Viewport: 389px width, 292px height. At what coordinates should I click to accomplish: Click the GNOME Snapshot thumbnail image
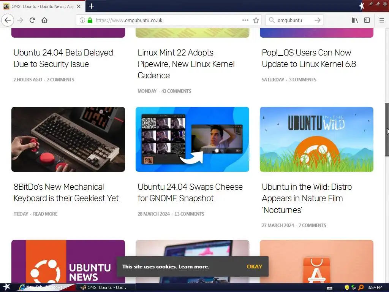pos(192,139)
